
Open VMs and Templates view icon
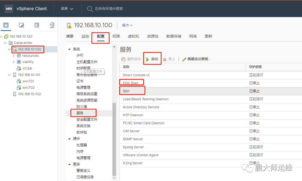click(21, 25)
